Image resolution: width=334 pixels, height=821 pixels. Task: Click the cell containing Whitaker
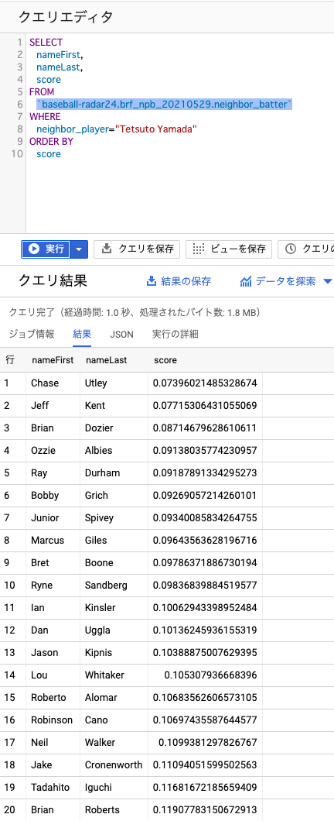[114, 676]
